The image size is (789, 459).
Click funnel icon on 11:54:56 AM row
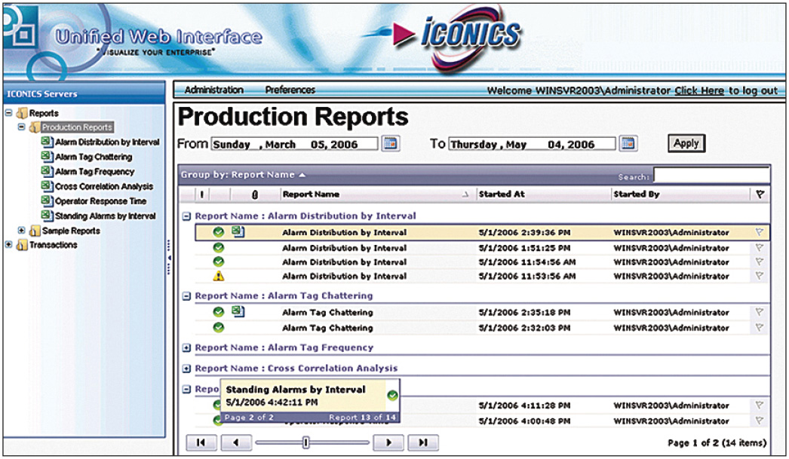pyautogui.click(x=760, y=262)
